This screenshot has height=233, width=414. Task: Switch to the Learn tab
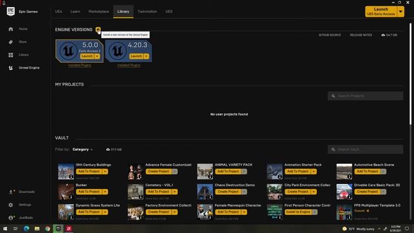75,12
